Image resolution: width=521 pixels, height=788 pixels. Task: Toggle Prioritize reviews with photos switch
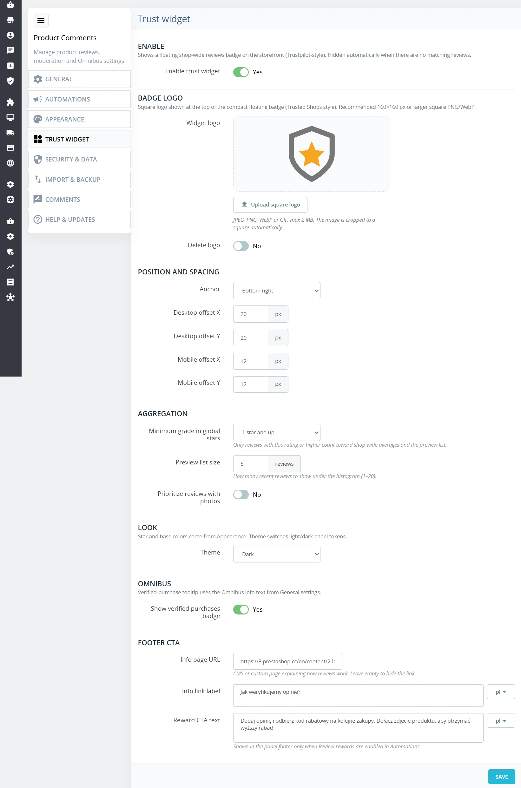pyautogui.click(x=241, y=494)
